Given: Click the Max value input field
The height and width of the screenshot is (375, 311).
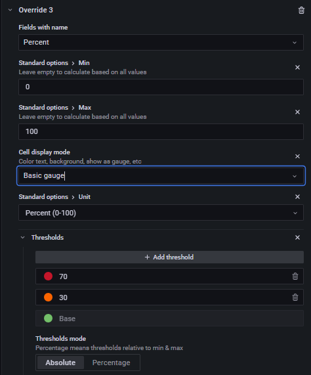Looking at the screenshot, I should click(161, 131).
